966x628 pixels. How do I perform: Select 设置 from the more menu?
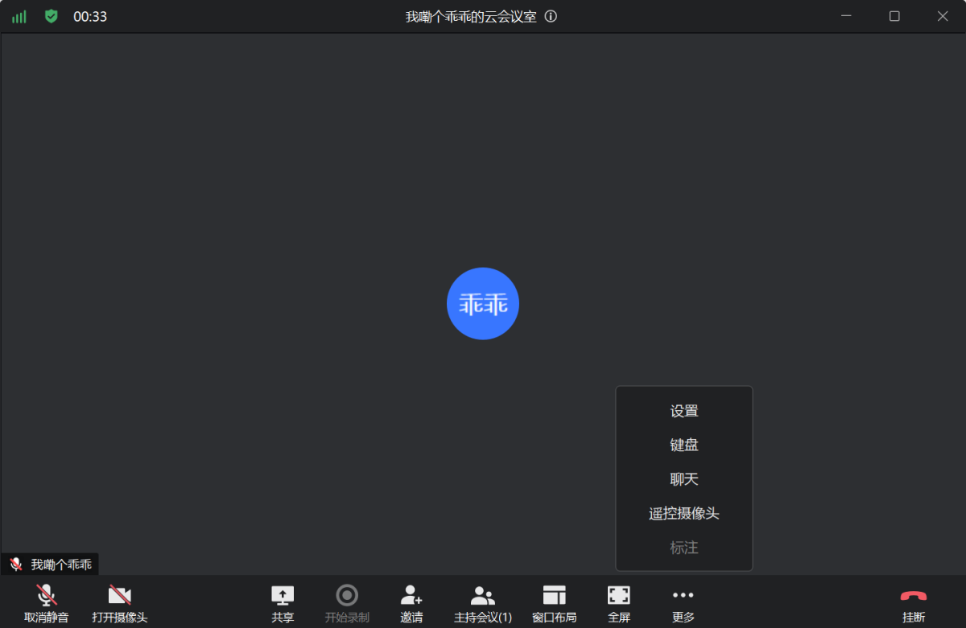tap(684, 411)
